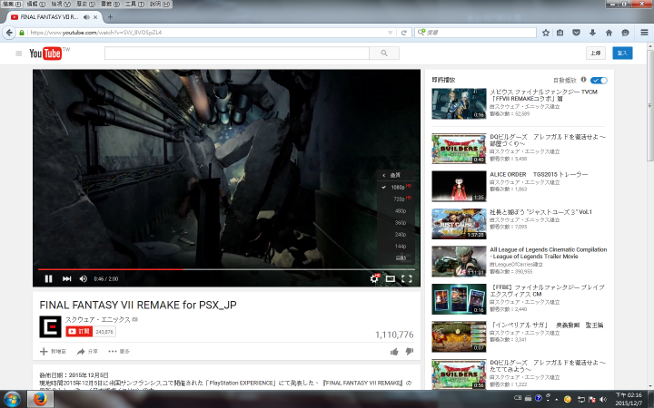Click the green padlock site identity icon
The image size is (654, 408).
point(21,33)
